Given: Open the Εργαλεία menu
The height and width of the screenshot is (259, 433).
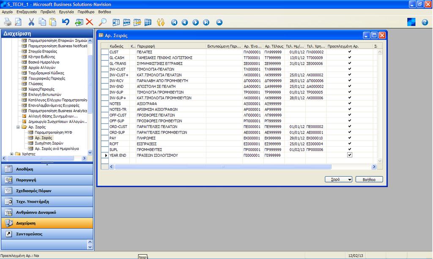Looking at the screenshot, I should tap(66, 12).
